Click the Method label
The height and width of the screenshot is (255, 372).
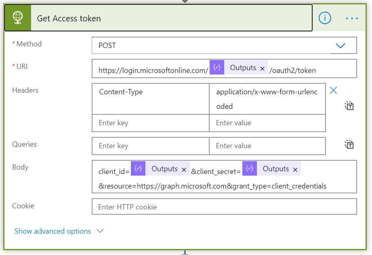point(29,44)
